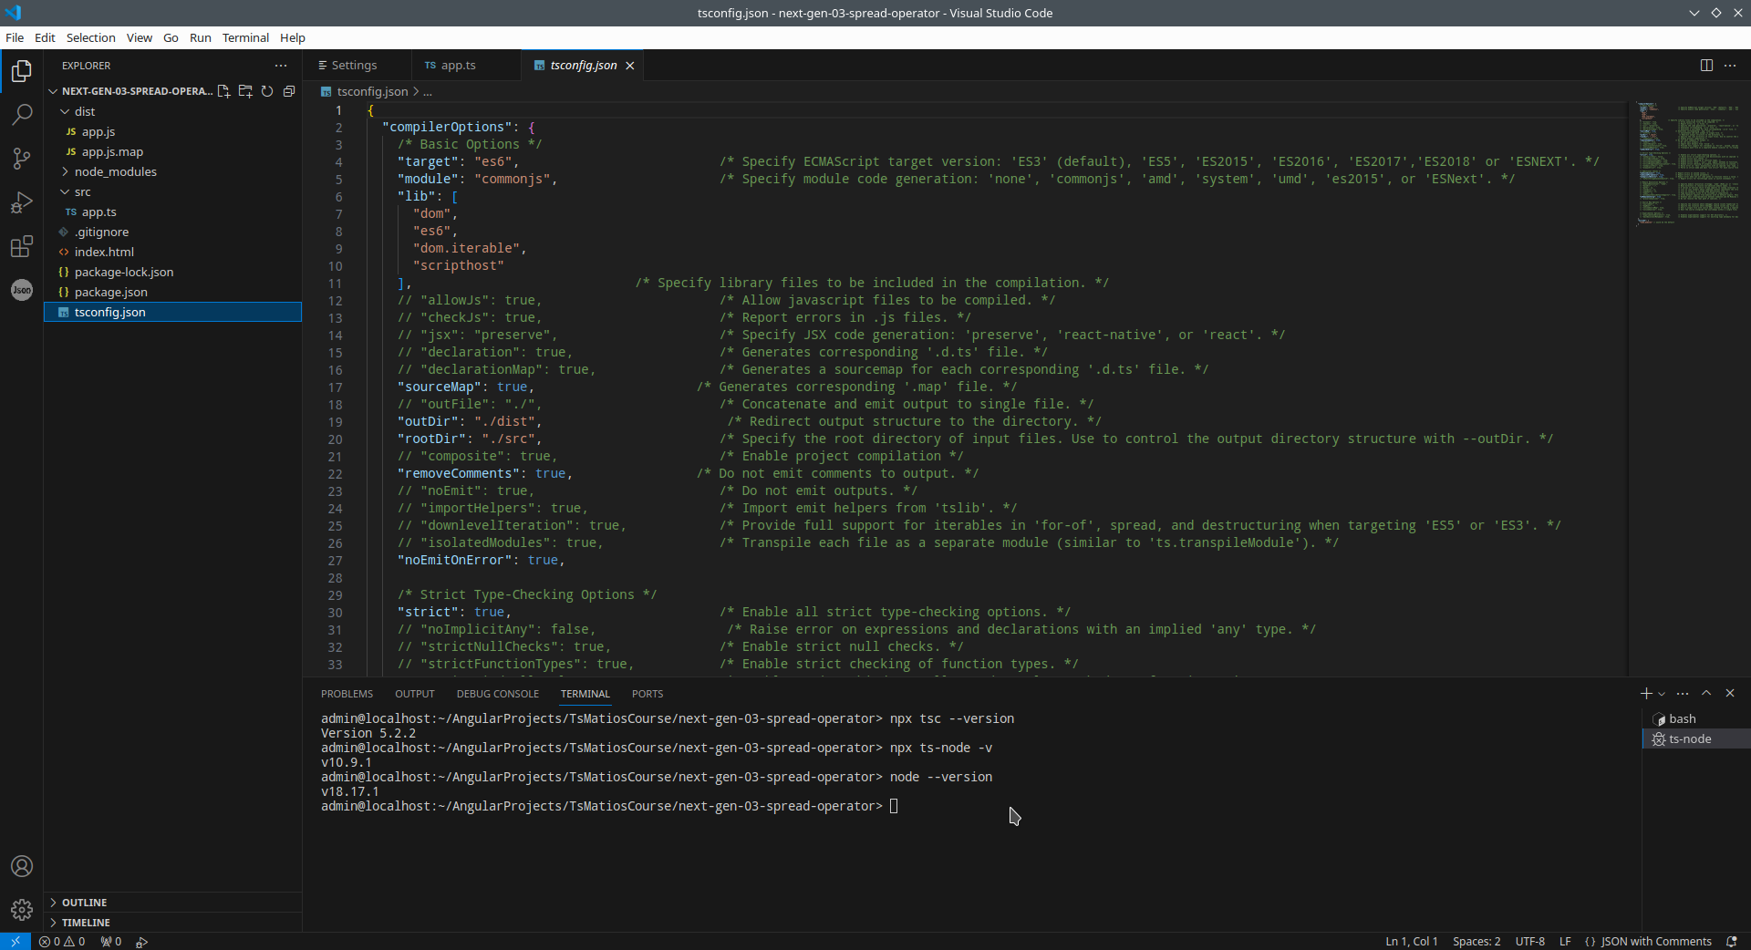Show errors and warnings count in status bar

[x=63, y=942]
